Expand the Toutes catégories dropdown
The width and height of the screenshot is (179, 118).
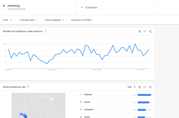click(x=54, y=20)
